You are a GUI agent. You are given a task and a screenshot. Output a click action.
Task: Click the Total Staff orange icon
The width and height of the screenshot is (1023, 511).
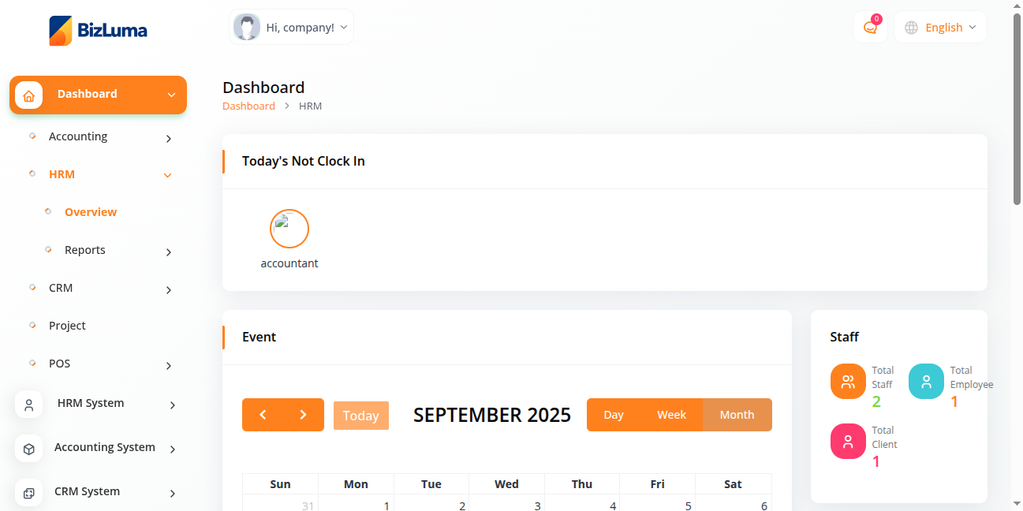[848, 382]
